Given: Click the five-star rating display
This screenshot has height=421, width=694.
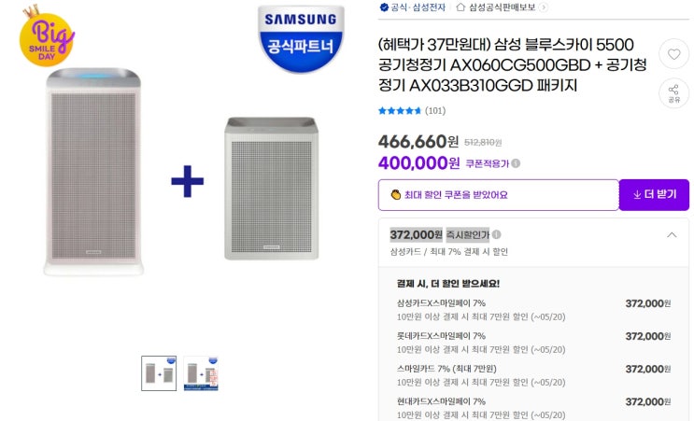Looking at the screenshot, I should point(400,111).
